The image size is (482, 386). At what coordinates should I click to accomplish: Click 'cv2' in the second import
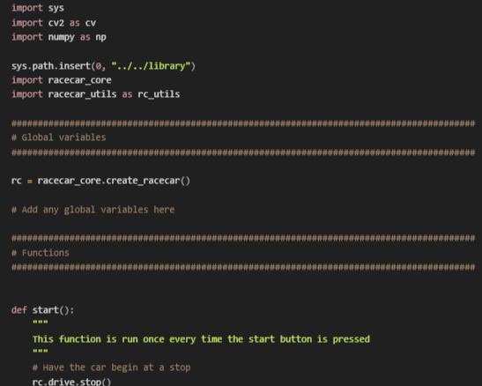coord(56,23)
